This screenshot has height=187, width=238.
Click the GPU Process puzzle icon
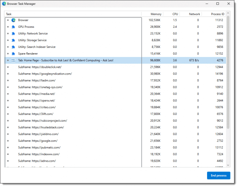(x=13, y=27)
